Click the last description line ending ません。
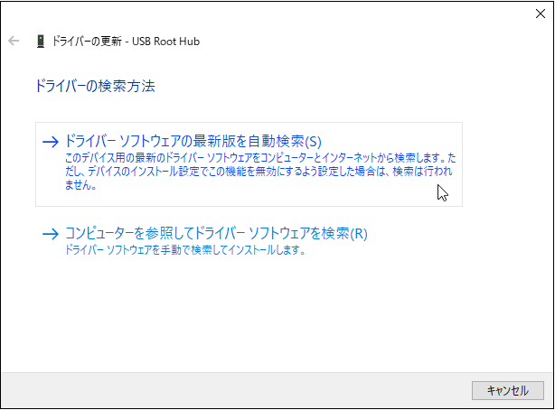Screen dimensions: 555x410 [x=82, y=186]
